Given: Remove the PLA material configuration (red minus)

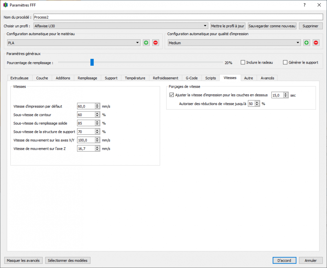Looking at the screenshot, I should [155, 43].
